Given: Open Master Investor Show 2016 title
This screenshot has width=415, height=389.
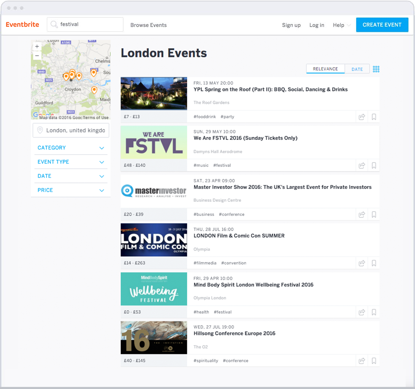Looking at the screenshot, I should point(283,187).
